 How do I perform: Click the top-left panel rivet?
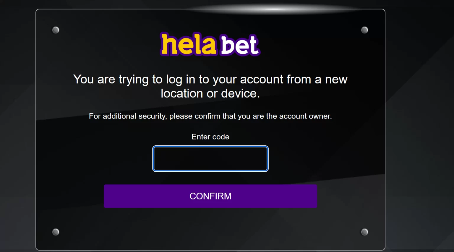point(56,30)
